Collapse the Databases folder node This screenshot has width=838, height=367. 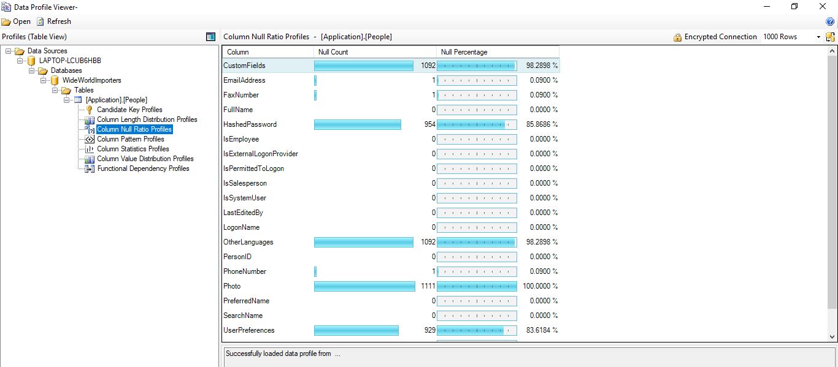pyautogui.click(x=31, y=71)
